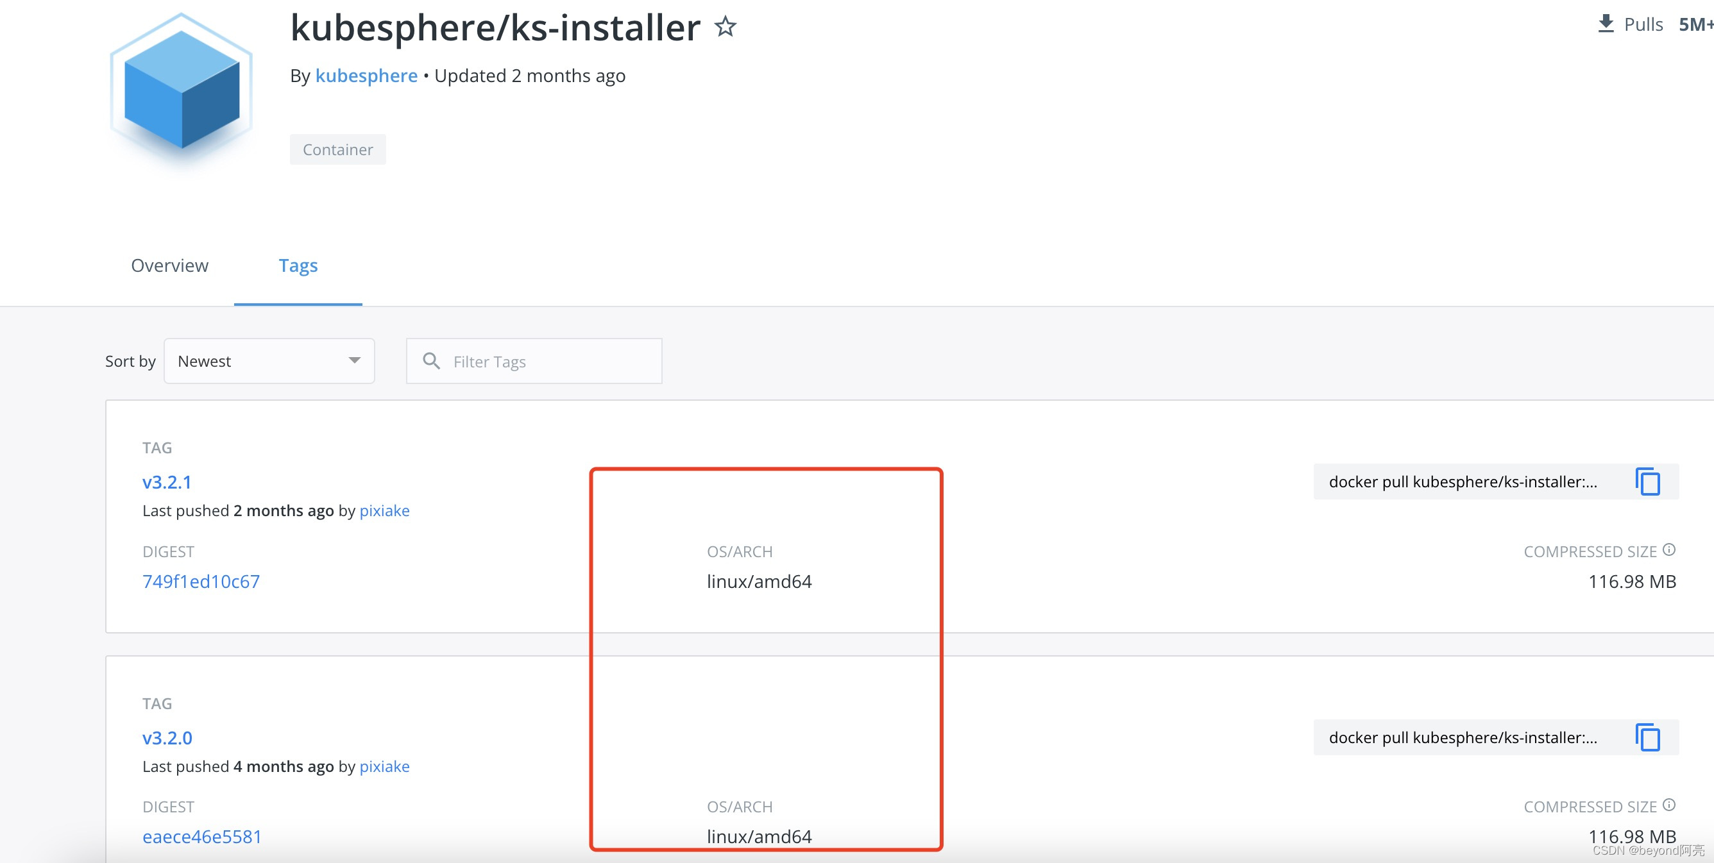Viewport: 1714px width, 863px height.
Task: Click the Container category badge
Action: [338, 149]
